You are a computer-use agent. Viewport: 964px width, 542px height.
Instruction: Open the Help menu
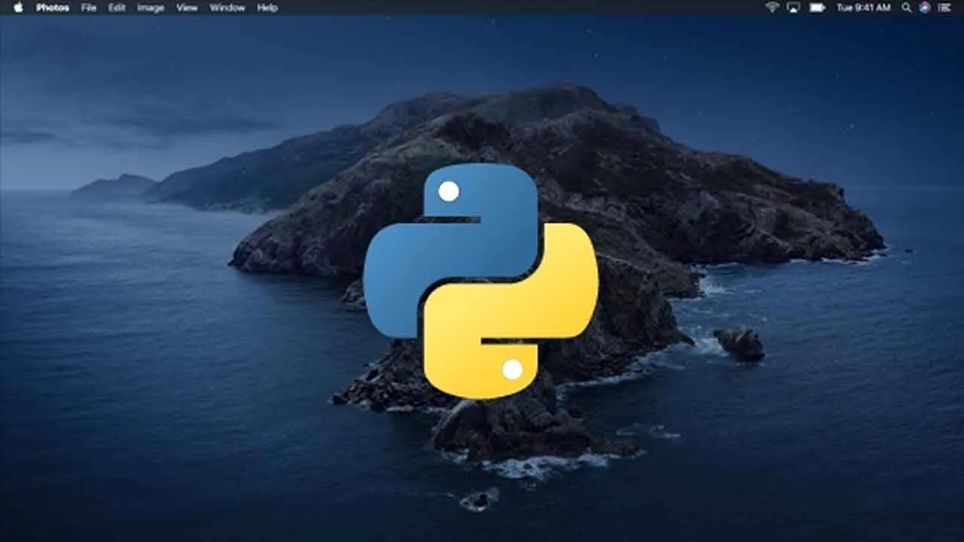(267, 8)
